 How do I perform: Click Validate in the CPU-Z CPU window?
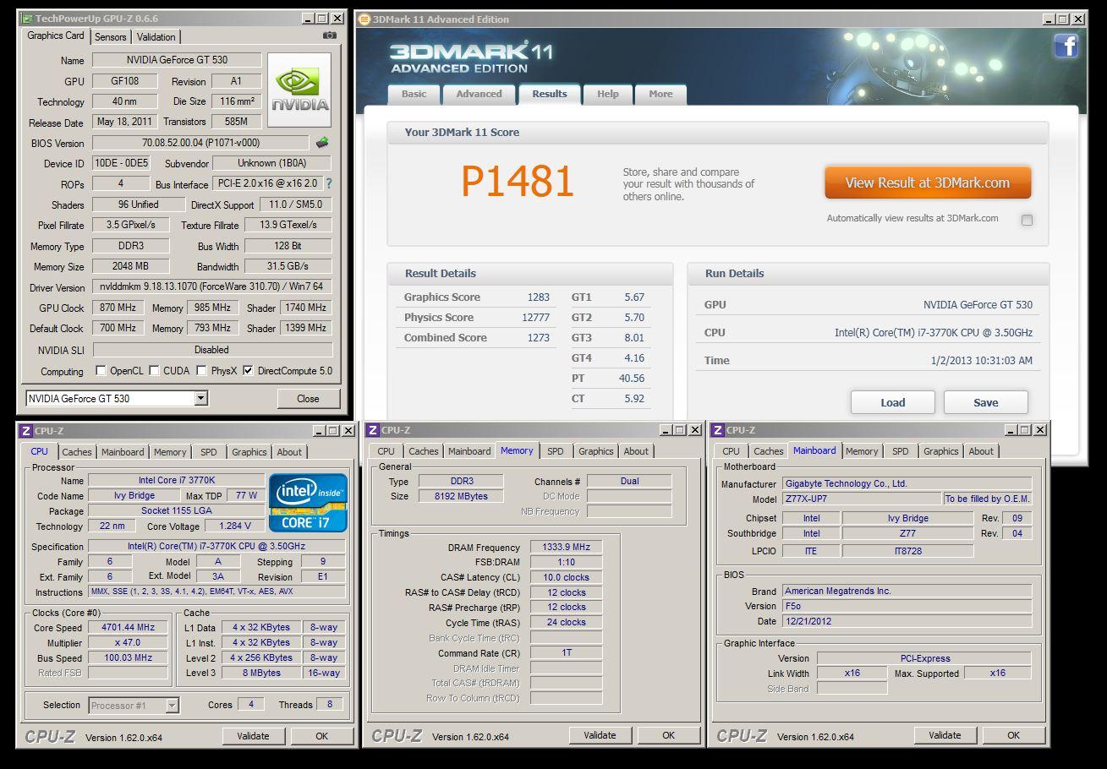click(253, 736)
